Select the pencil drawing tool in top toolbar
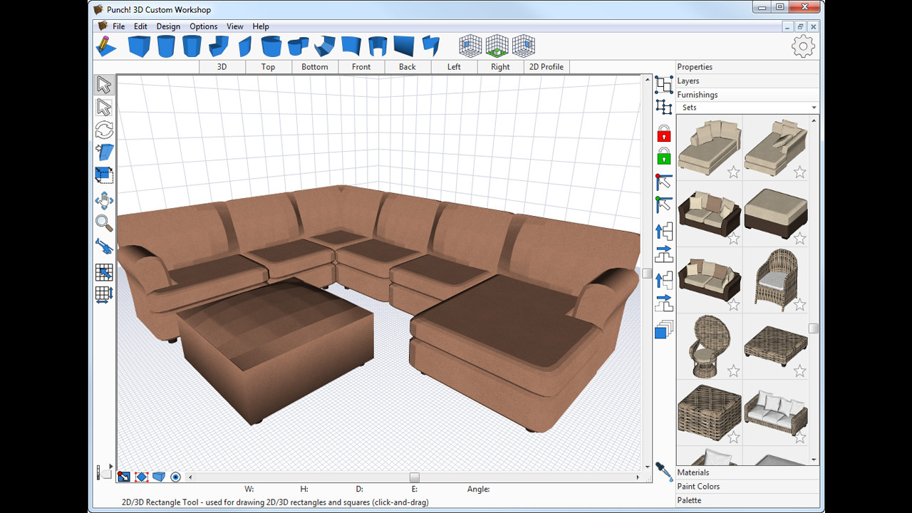912x513 pixels. (106, 45)
